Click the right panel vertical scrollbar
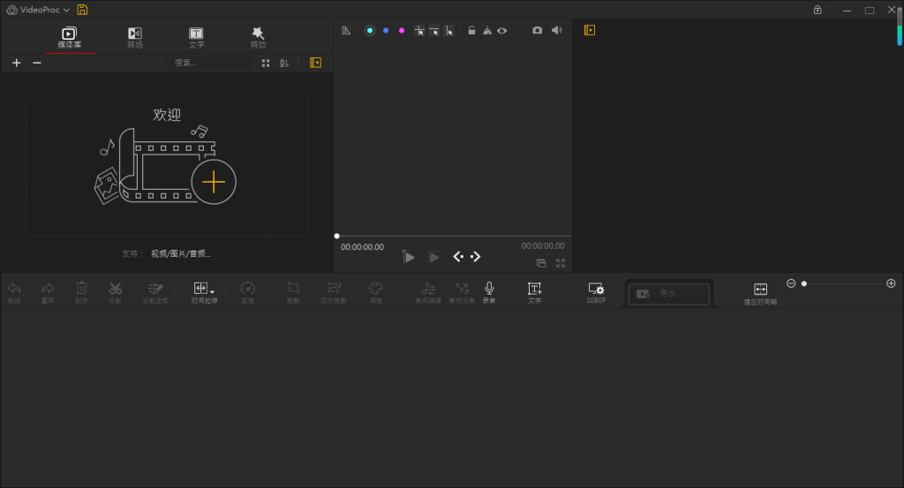The width and height of the screenshot is (904, 488). coord(900,26)
